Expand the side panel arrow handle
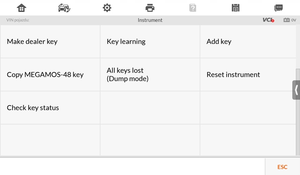The height and width of the screenshot is (175, 300). click(x=296, y=90)
